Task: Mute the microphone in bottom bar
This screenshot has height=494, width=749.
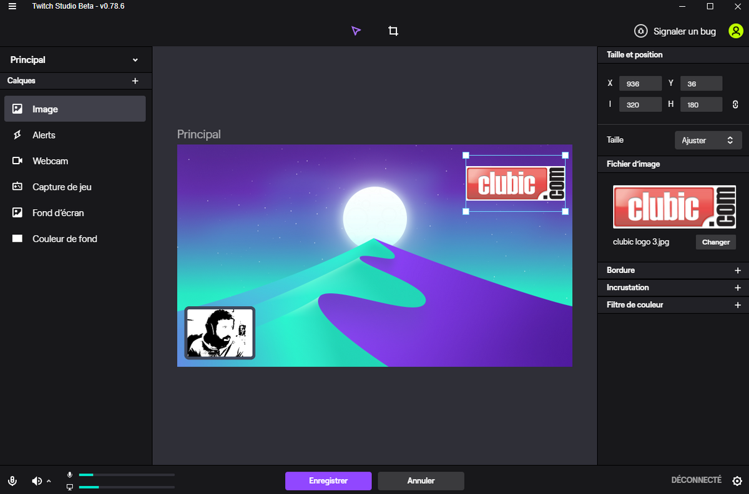Action: [x=12, y=481]
